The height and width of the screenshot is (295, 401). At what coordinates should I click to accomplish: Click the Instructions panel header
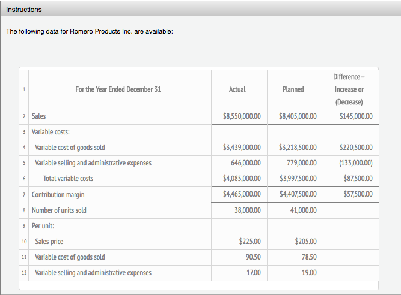pos(201,10)
